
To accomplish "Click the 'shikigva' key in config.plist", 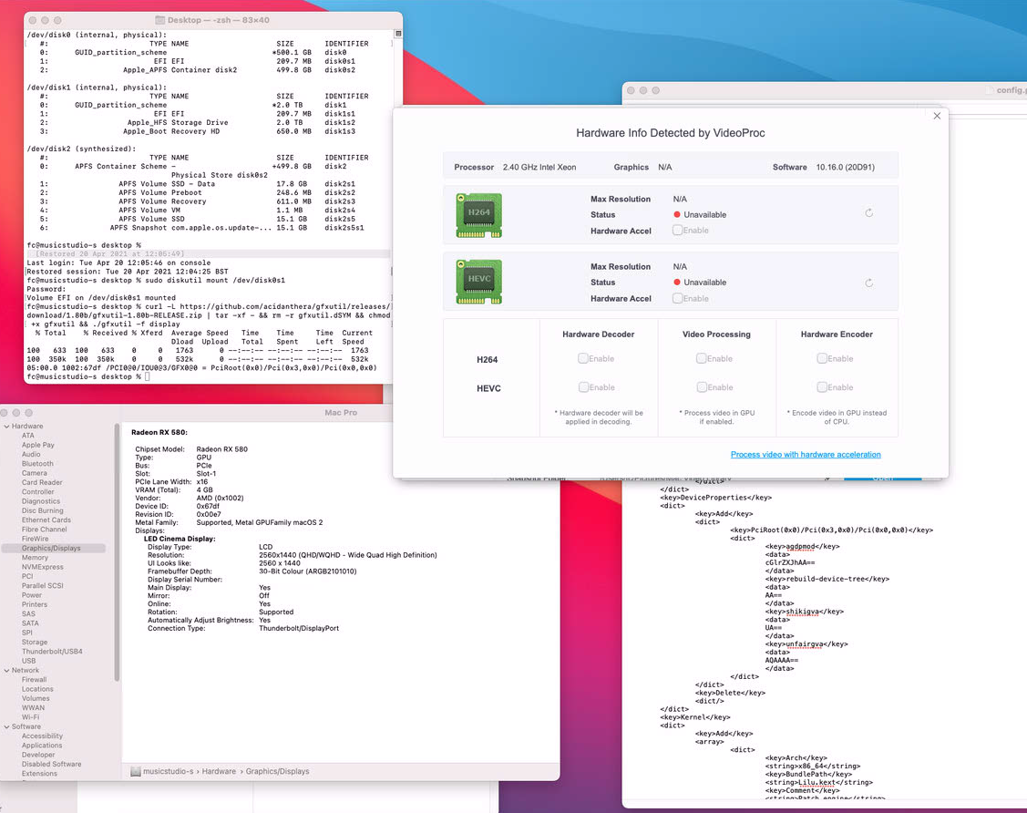I will [805, 612].
